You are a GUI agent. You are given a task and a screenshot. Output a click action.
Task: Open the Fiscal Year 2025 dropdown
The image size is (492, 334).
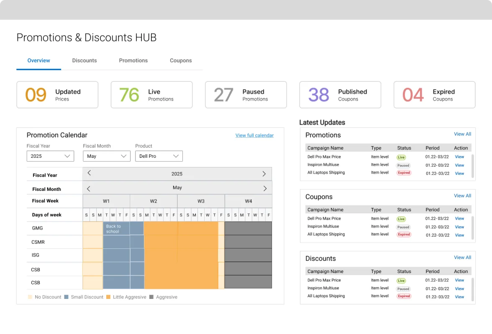[50, 156]
